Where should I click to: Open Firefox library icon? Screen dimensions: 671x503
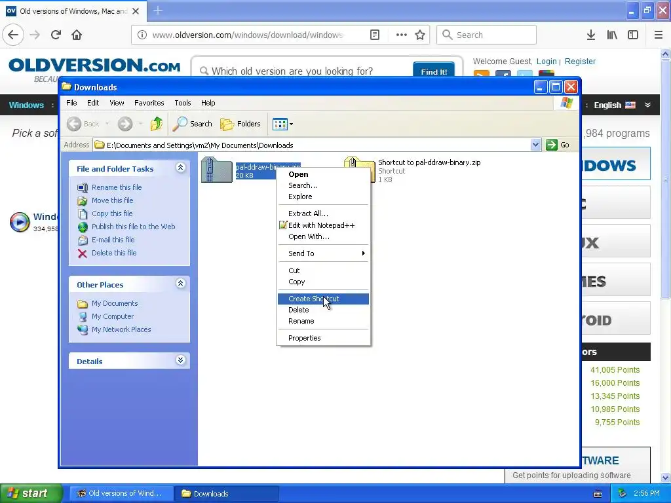[x=612, y=35]
